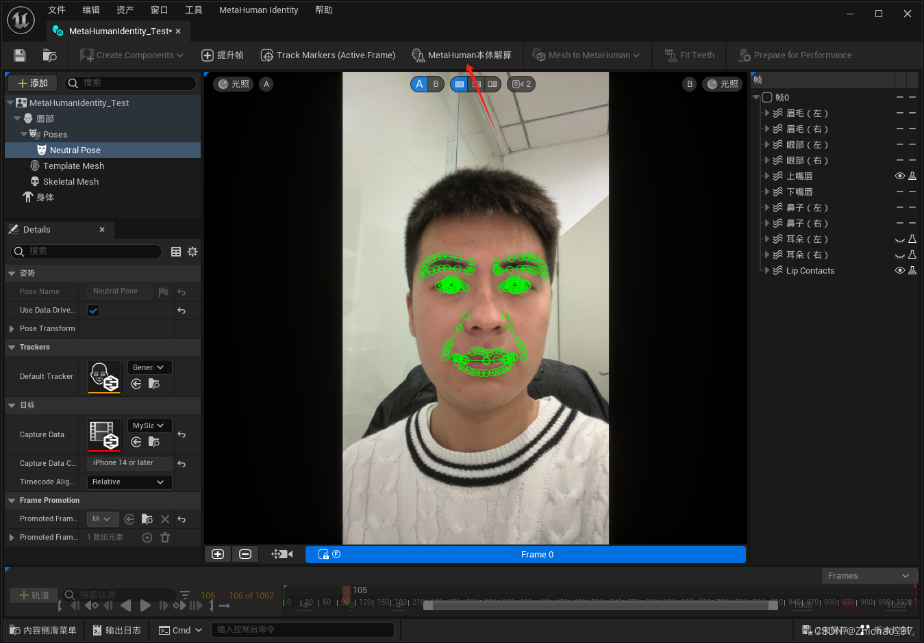The width and height of the screenshot is (924, 643).
Task: Open the Default Tracker asset dropdown
Action: pos(149,367)
